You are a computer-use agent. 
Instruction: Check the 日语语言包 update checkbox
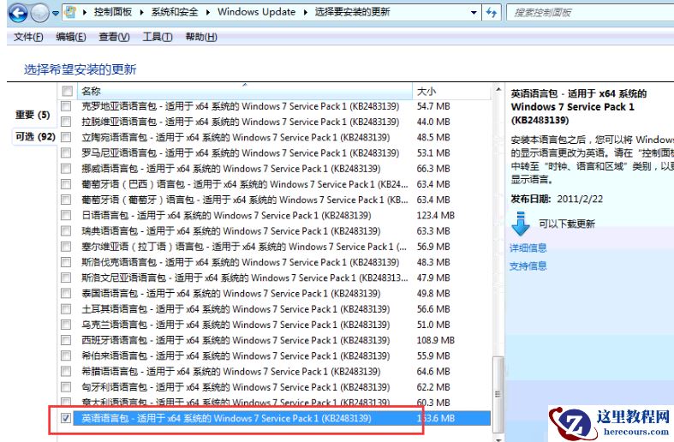point(66,215)
